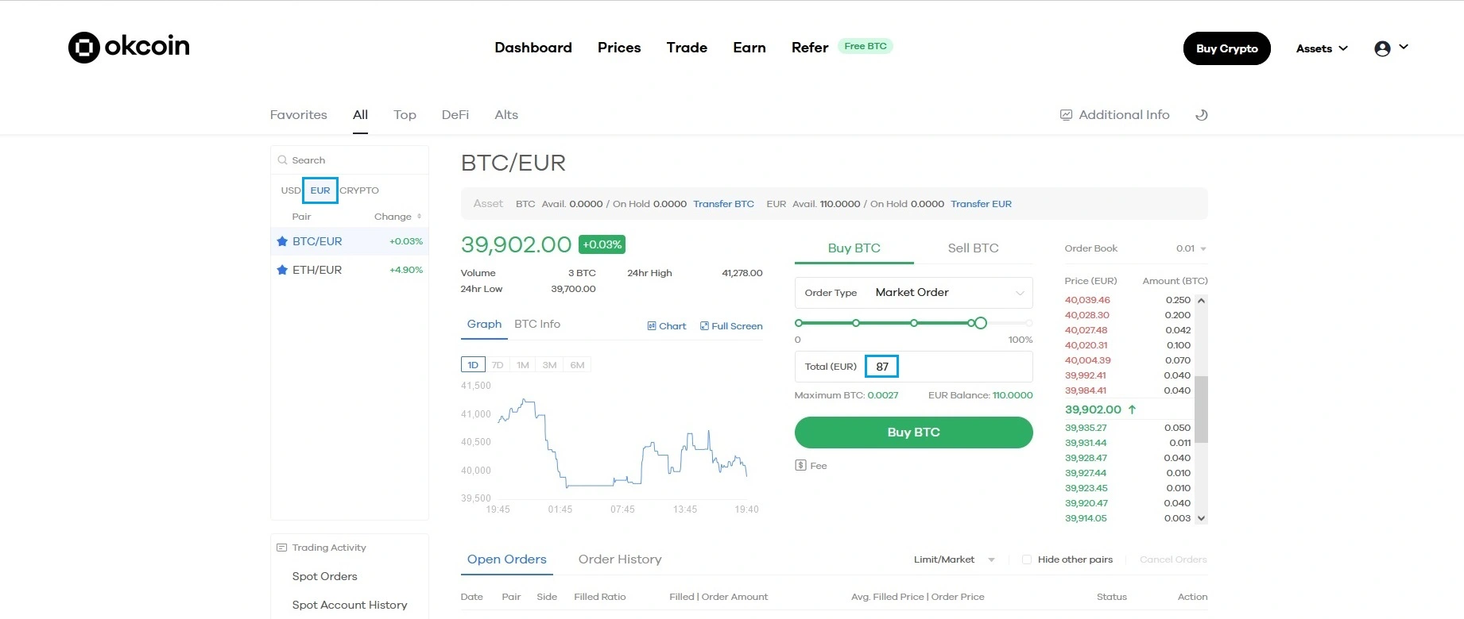1464x619 pixels.
Task: Click the Transfer EUR link
Action: (x=981, y=203)
